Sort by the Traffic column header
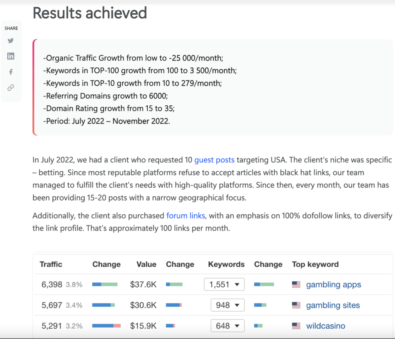This screenshot has height=339, width=395. [x=51, y=264]
